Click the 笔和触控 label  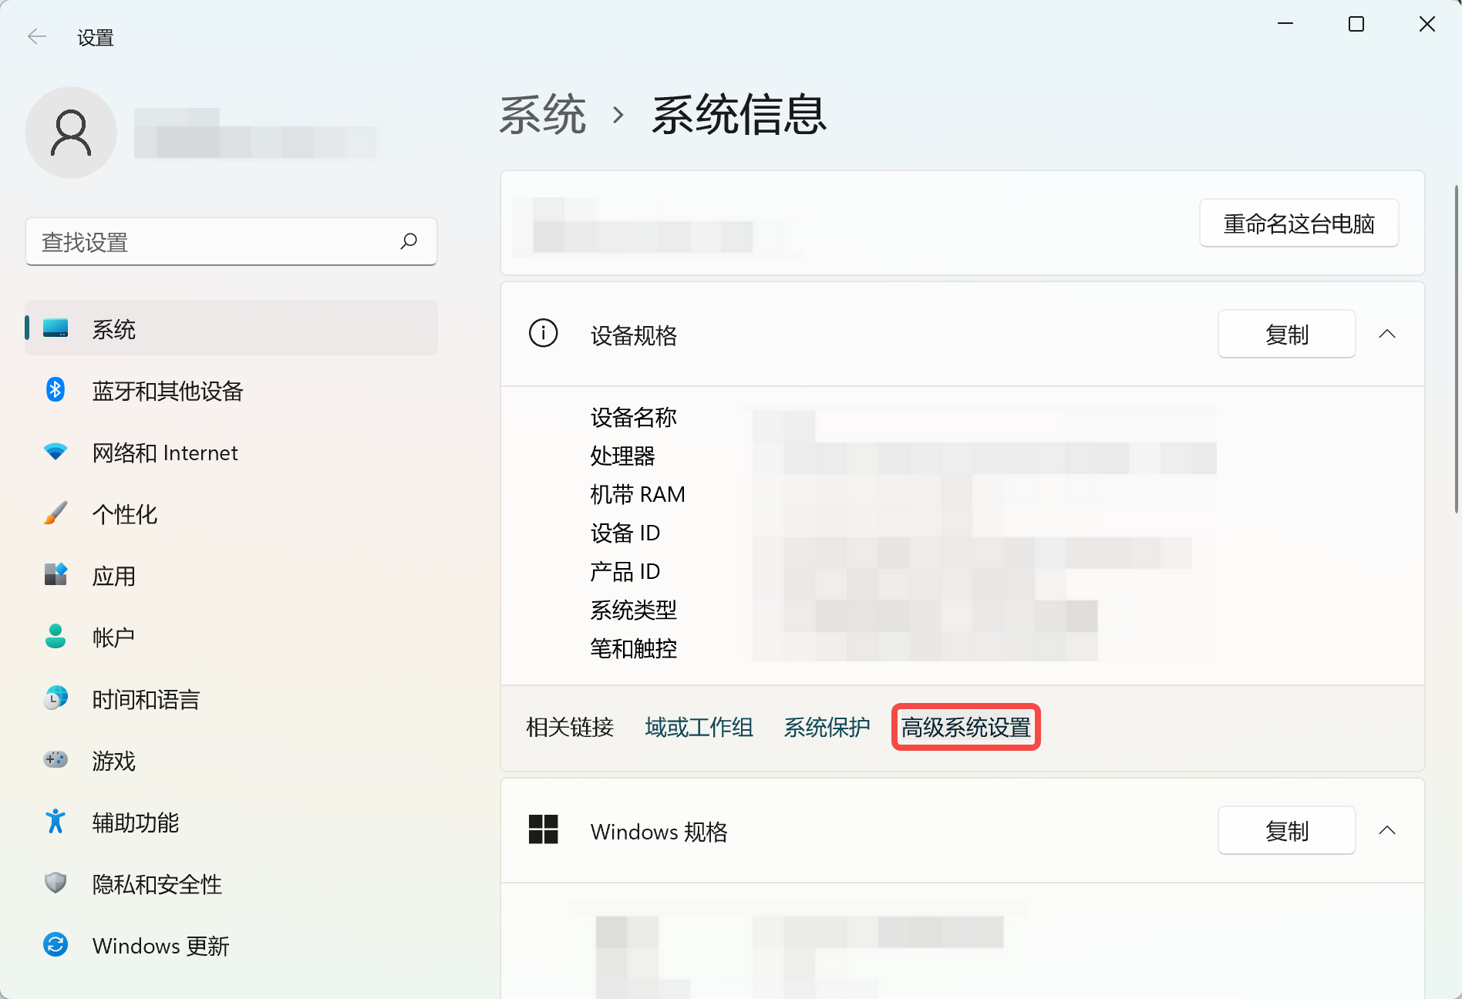click(634, 648)
